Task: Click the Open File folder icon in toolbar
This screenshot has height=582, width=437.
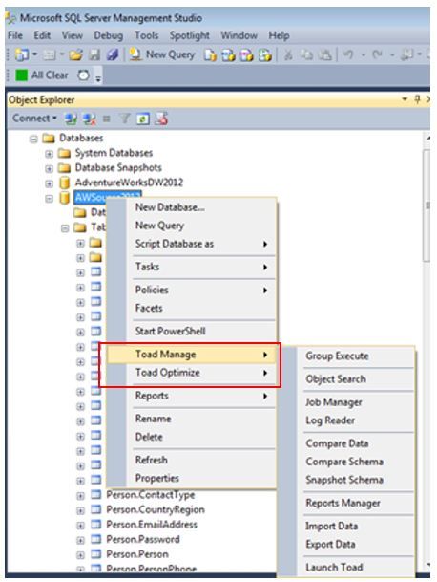Action: (x=75, y=54)
